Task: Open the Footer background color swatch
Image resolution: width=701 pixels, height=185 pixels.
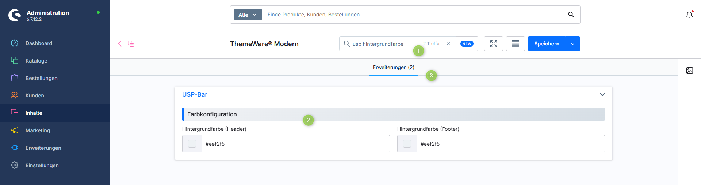Action: pyautogui.click(x=407, y=144)
